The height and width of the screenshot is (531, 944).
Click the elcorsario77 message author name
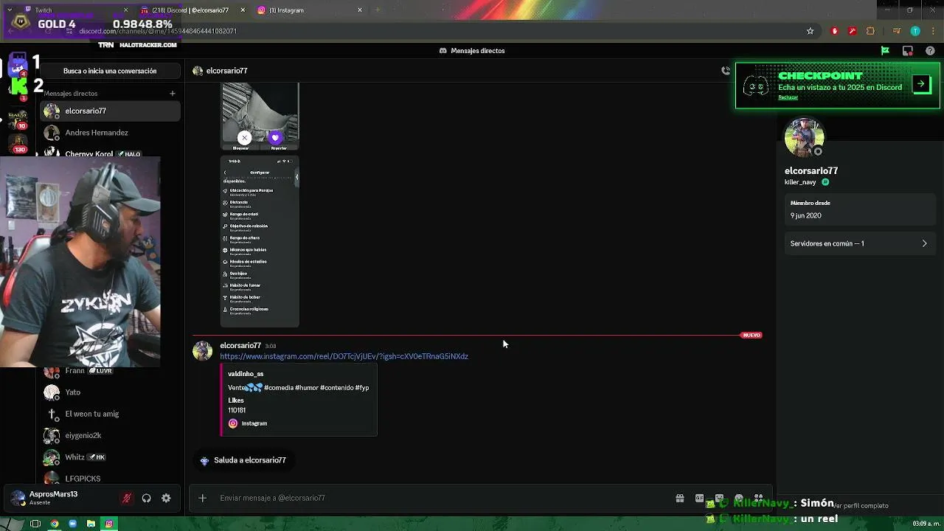tap(240, 345)
